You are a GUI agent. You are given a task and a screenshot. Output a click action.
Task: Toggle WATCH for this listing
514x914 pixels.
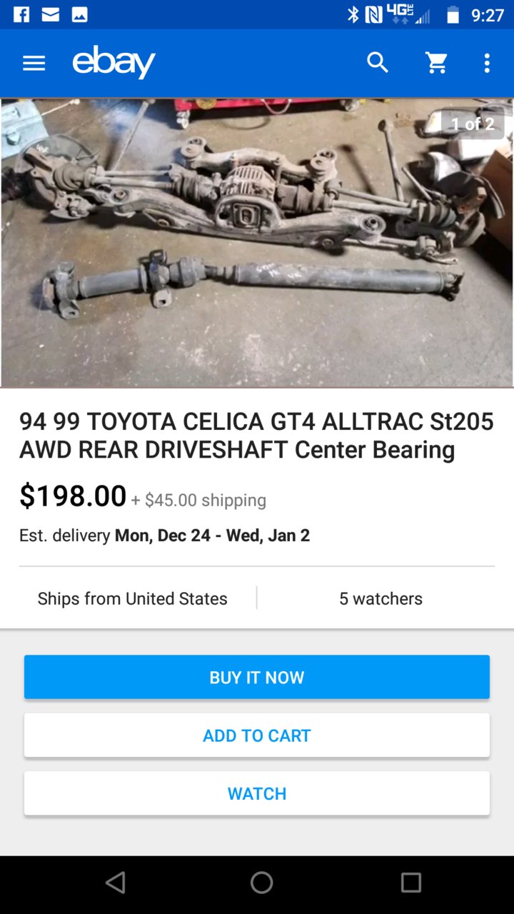point(257,793)
